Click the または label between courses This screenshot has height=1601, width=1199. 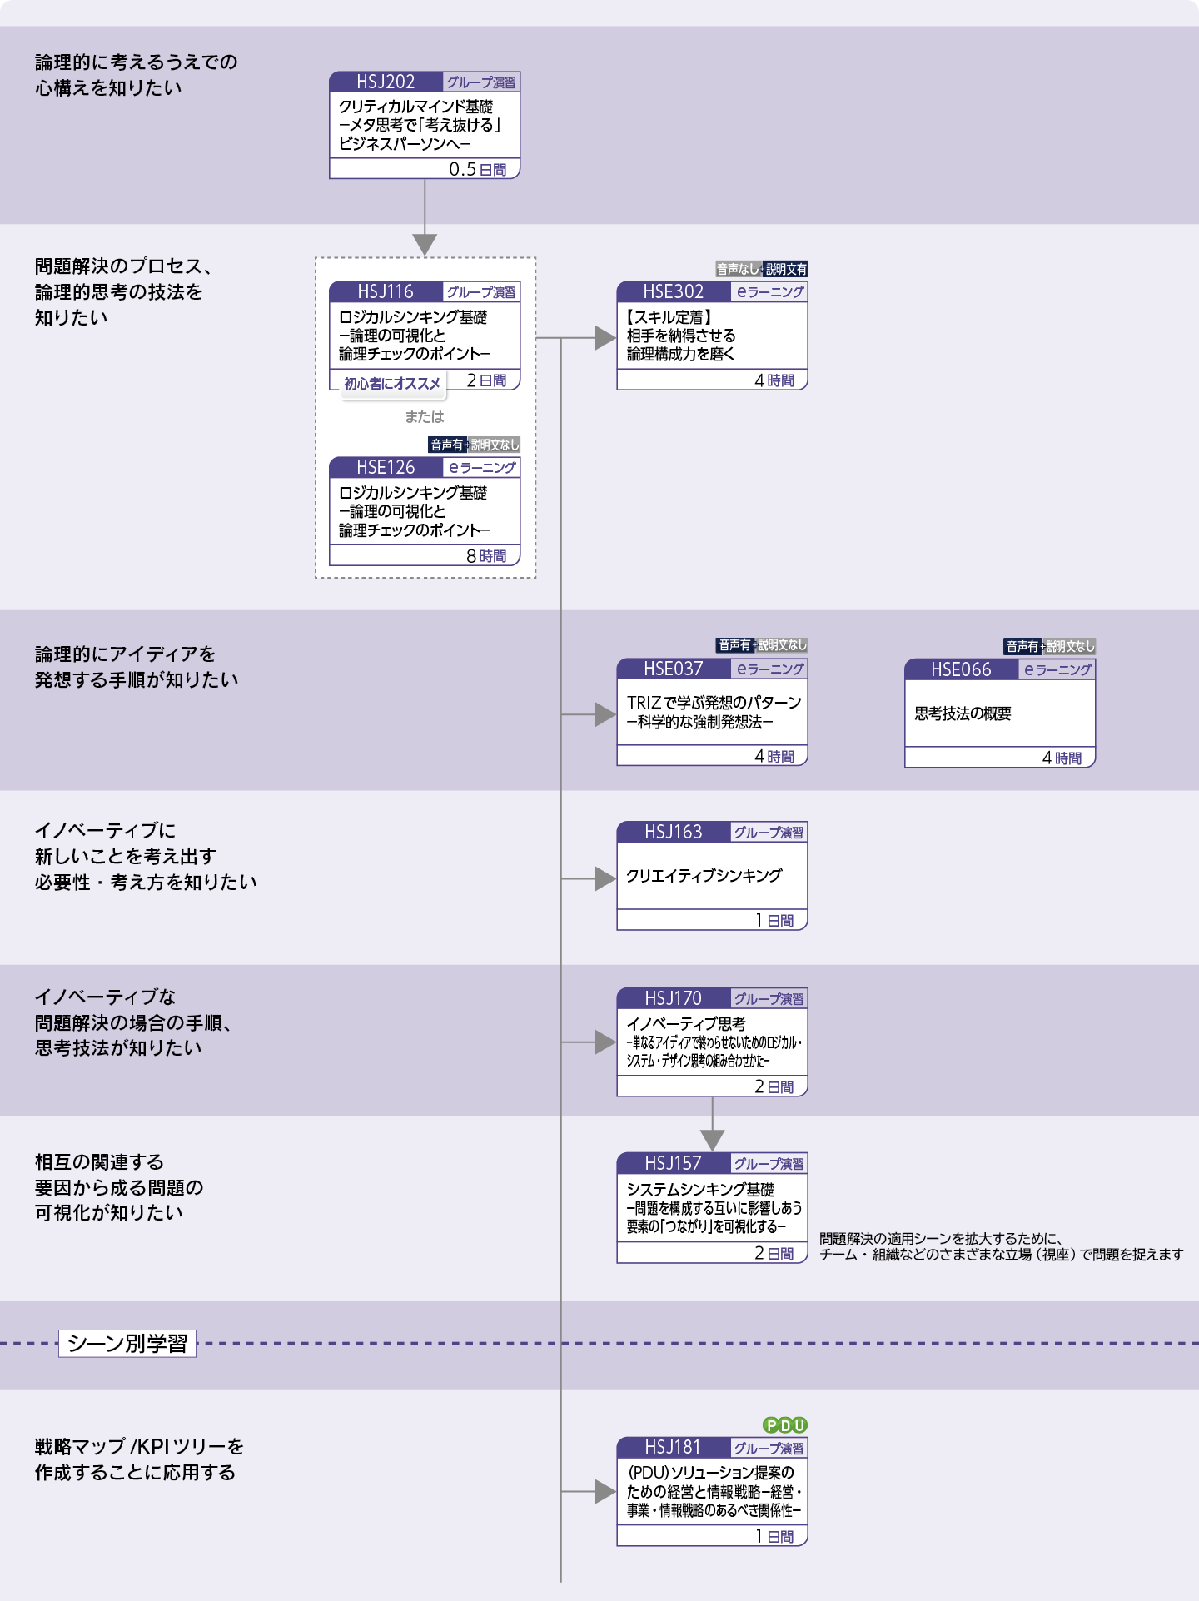tap(425, 416)
